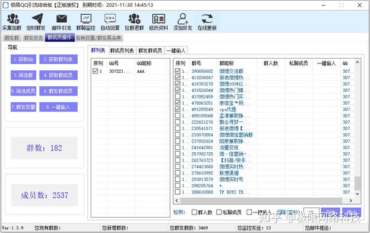Check group 308610980 TF BOYS checkbox

point(178,192)
